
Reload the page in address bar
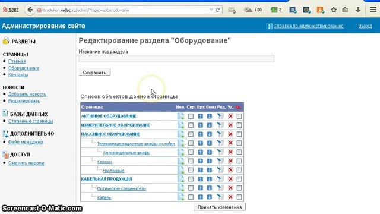pyautogui.click(x=218, y=10)
